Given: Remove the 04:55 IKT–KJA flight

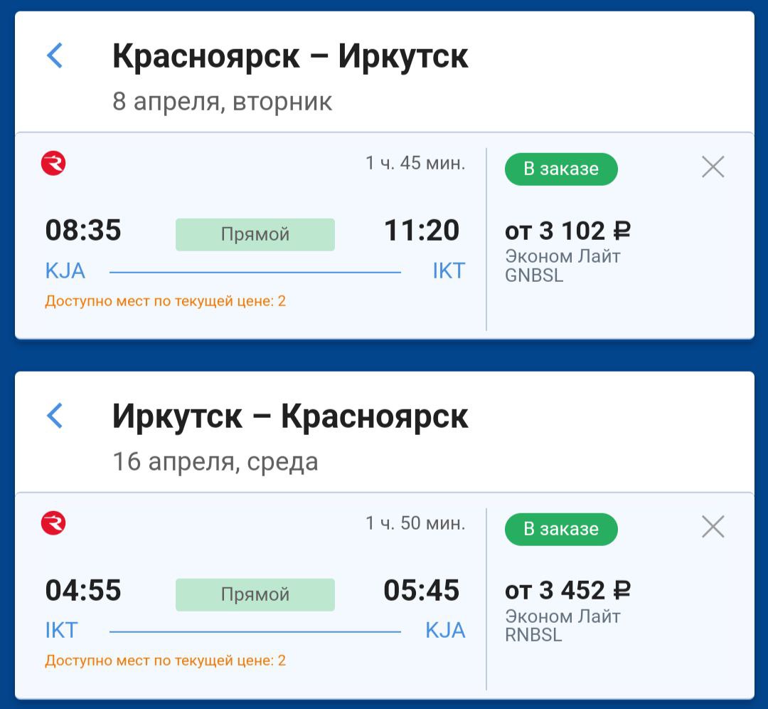Looking at the screenshot, I should (713, 527).
